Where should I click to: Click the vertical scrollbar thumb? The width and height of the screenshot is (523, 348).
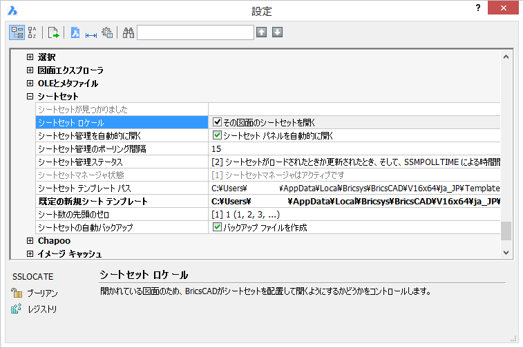click(506, 231)
